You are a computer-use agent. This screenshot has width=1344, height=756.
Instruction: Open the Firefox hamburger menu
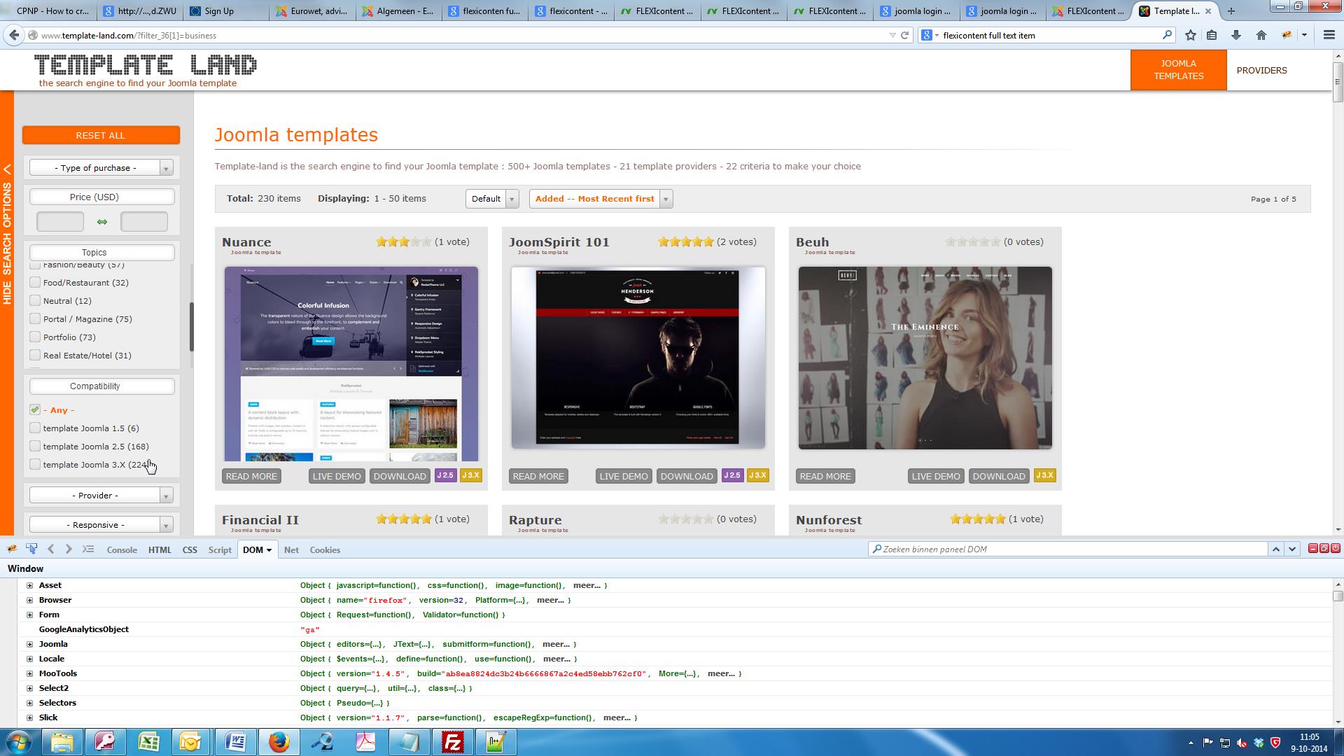click(1329, 35)
